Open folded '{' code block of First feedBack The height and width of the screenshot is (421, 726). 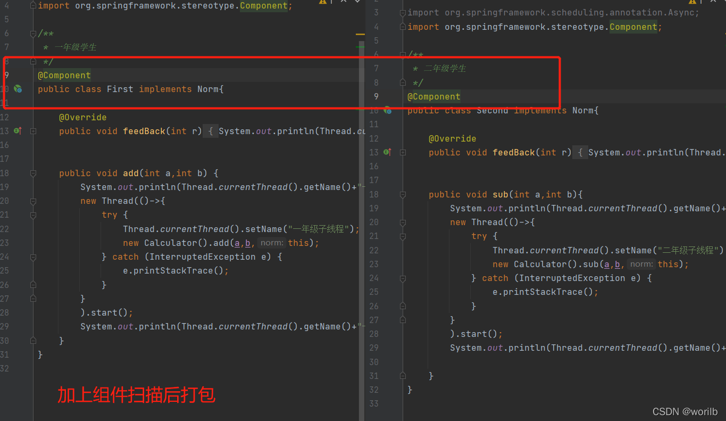(211, 131)
